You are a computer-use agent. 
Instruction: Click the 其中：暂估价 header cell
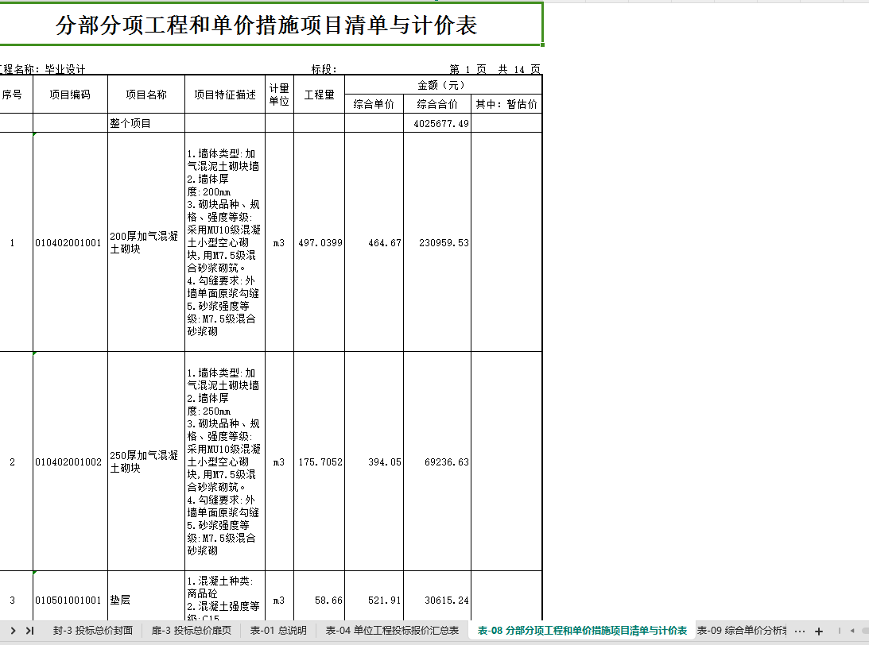click(506, 104)
